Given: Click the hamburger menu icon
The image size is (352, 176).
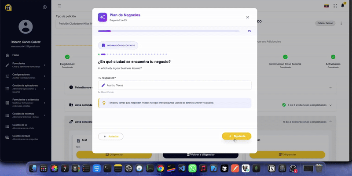Looking at the screenshot, I should pyautogui.click(x=59, y=6).
